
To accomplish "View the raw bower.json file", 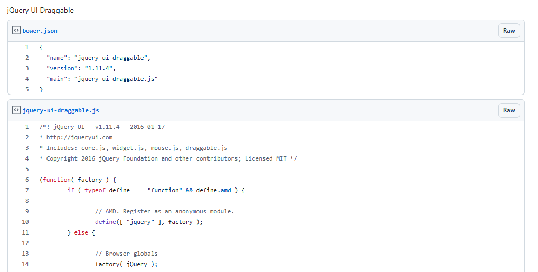I will 508,31.
